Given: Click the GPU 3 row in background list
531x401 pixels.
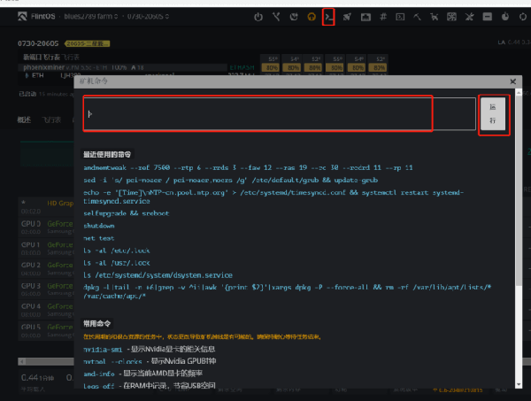Looking at the screenshot, I should click(46, 289).
